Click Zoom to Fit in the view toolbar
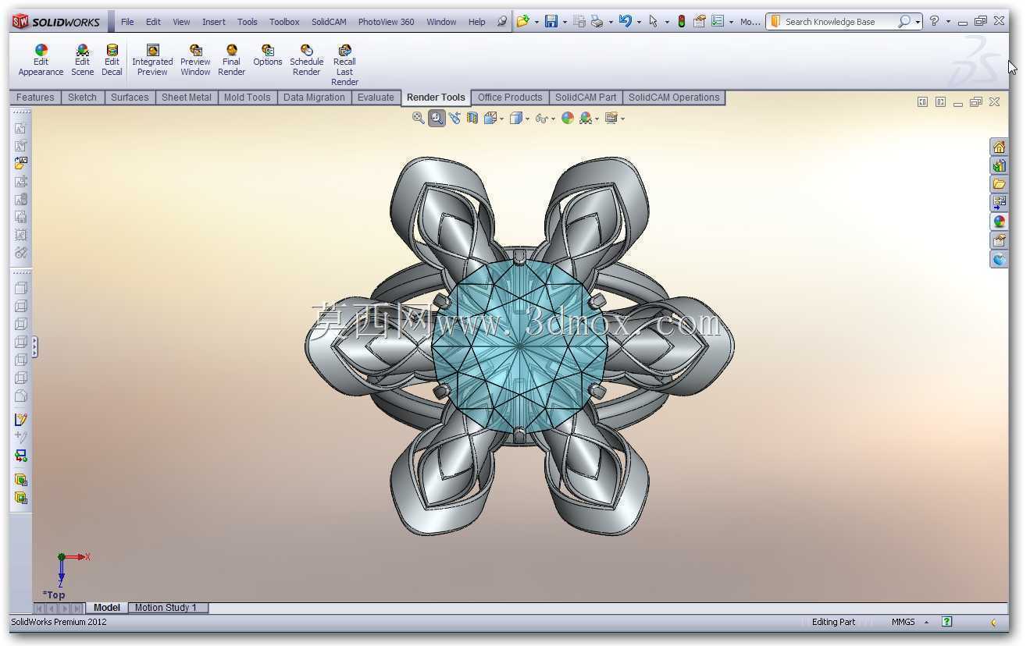The height and width of the screenshot is (646, 1030). point(419,118)
